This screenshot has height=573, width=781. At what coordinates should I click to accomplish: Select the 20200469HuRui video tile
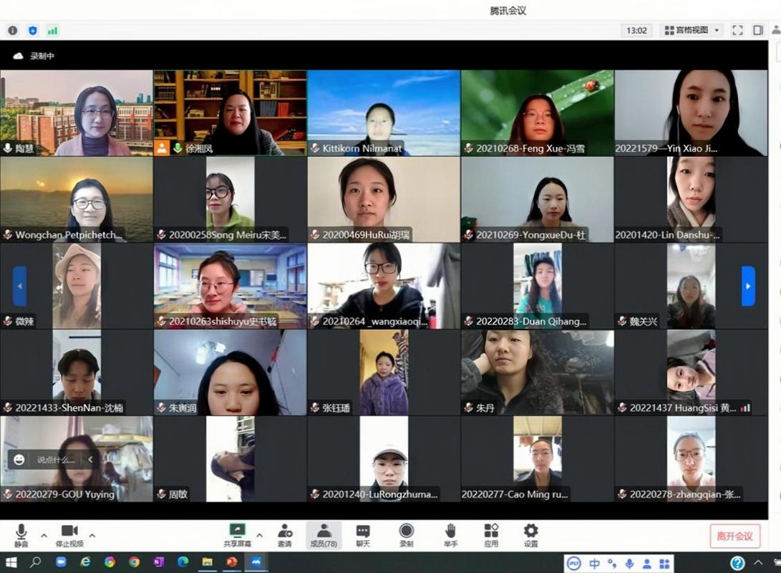(x=384, y=200)
